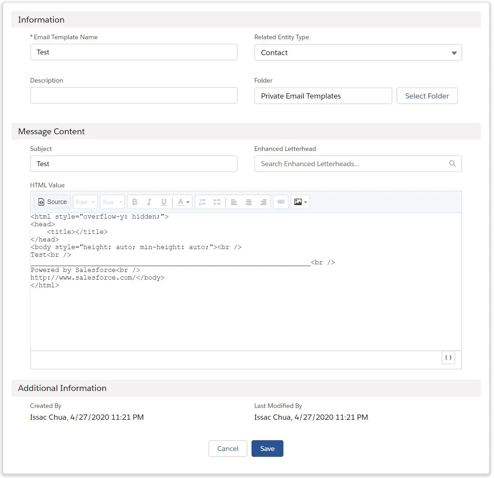Screen dimensions: 494x478
Task: Click the Message Content section header
Action: (246, 131)
